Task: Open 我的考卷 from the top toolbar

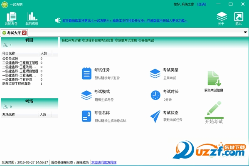Action: (11, 18)
